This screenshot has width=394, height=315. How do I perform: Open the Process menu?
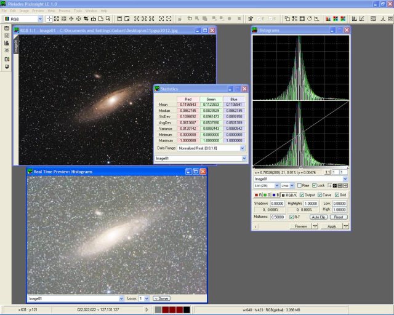point(64,10)
